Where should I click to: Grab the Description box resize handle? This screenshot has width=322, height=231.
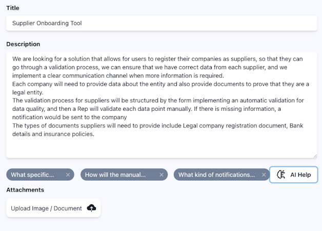tap(314, 156)
